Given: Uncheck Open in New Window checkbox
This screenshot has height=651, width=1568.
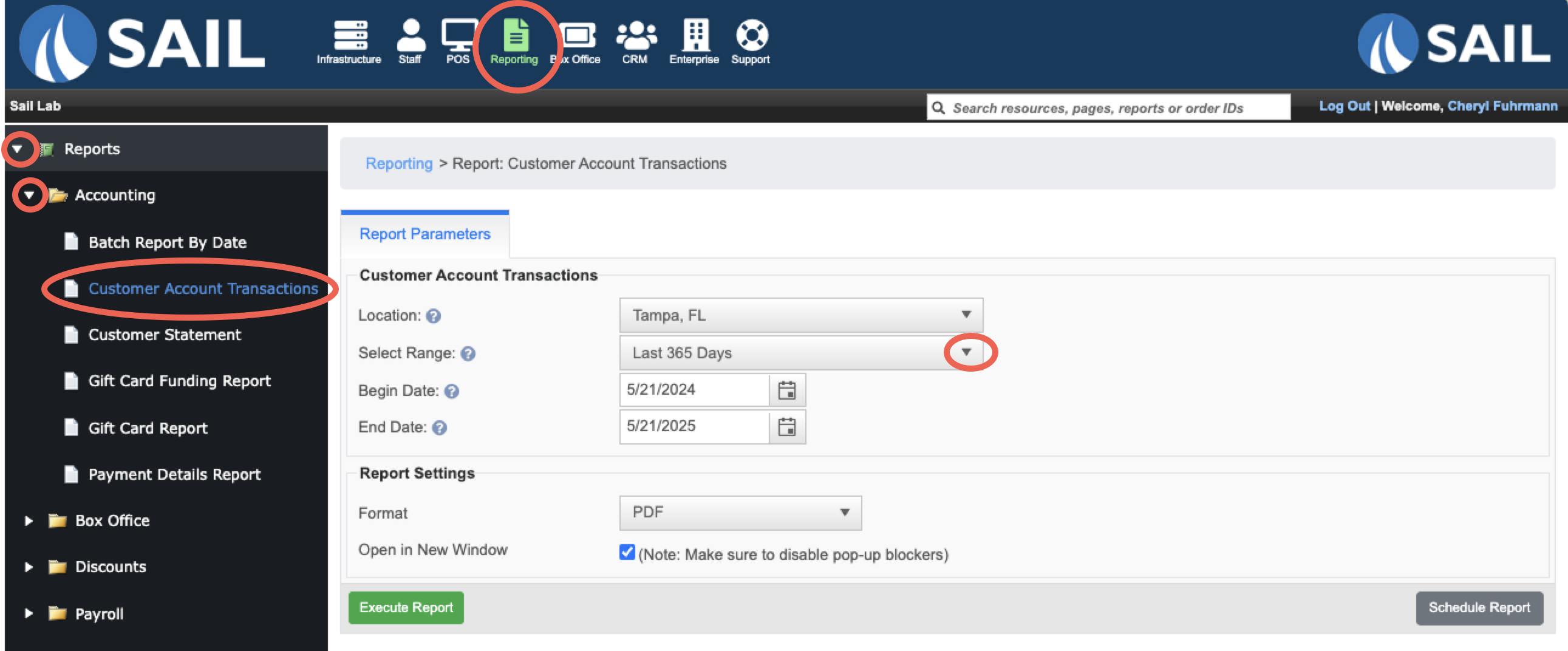Looking at the screenshot, I should pos(626,552).
